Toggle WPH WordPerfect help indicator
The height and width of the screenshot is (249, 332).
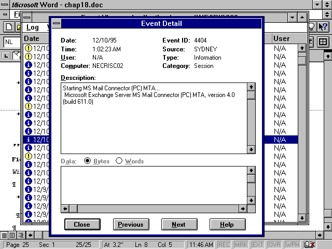(292, 245)
